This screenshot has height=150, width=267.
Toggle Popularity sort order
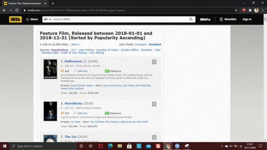pyautogui.click(x=60, y=50)
